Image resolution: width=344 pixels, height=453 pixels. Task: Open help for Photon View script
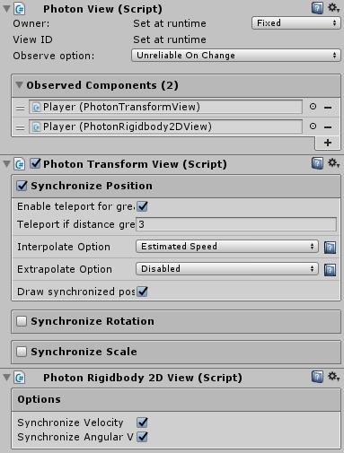coord(317,8)
